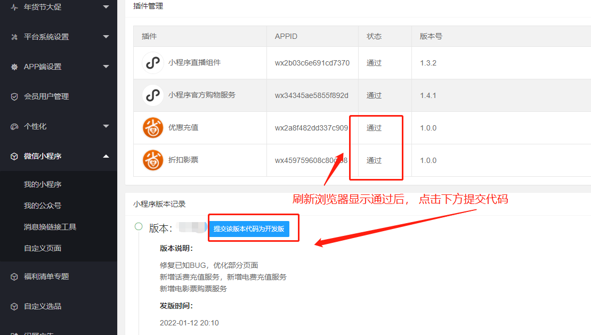Open 自定义选品 sidebar entry
Image resolution: width=591 pixels, height=335 pixels.
(43, 306)
